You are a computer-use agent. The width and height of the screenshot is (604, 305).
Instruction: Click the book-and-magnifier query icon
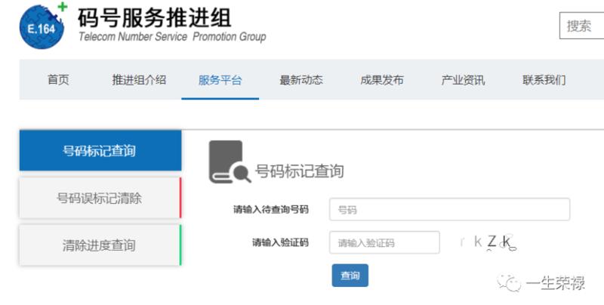pyautogui.click(x=230, y=162)
